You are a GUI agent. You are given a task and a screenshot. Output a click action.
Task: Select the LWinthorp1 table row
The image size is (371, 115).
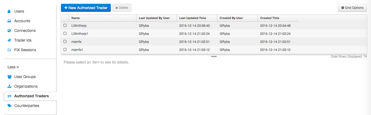click(214, 34)
